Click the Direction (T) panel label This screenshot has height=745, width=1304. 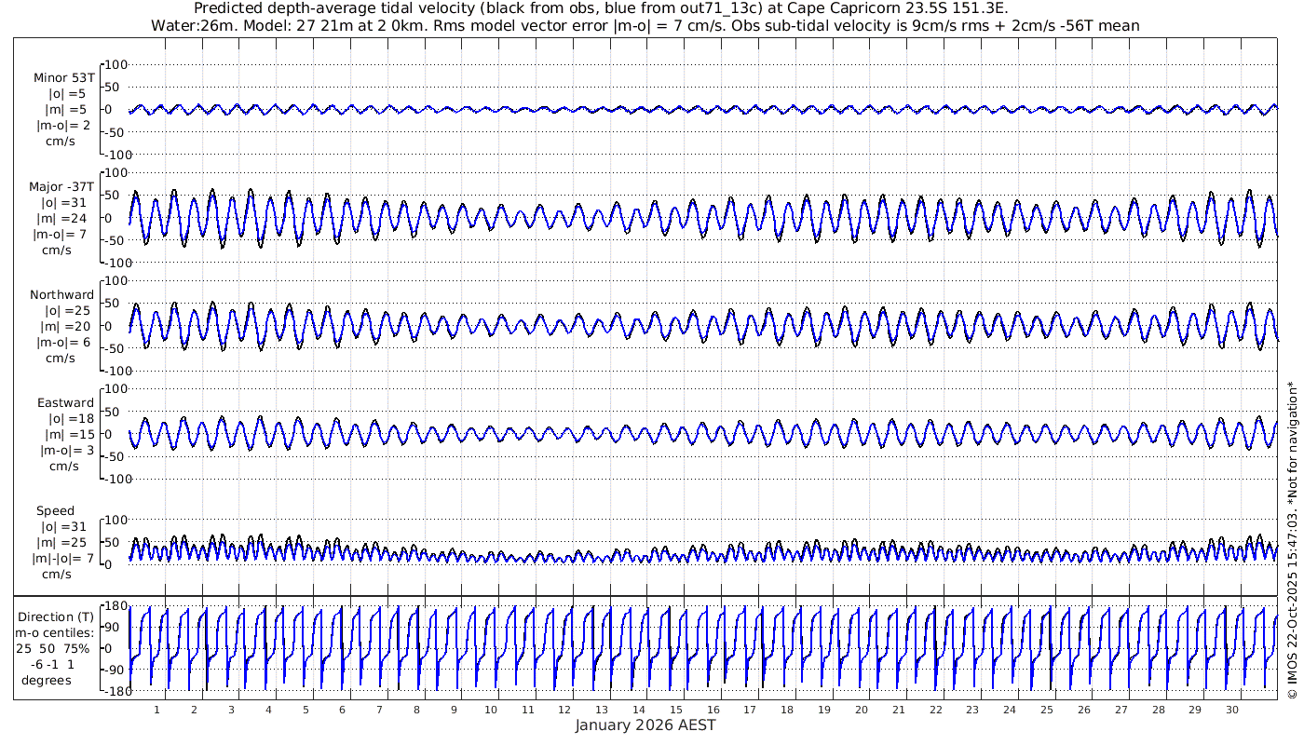pos(58,616)
